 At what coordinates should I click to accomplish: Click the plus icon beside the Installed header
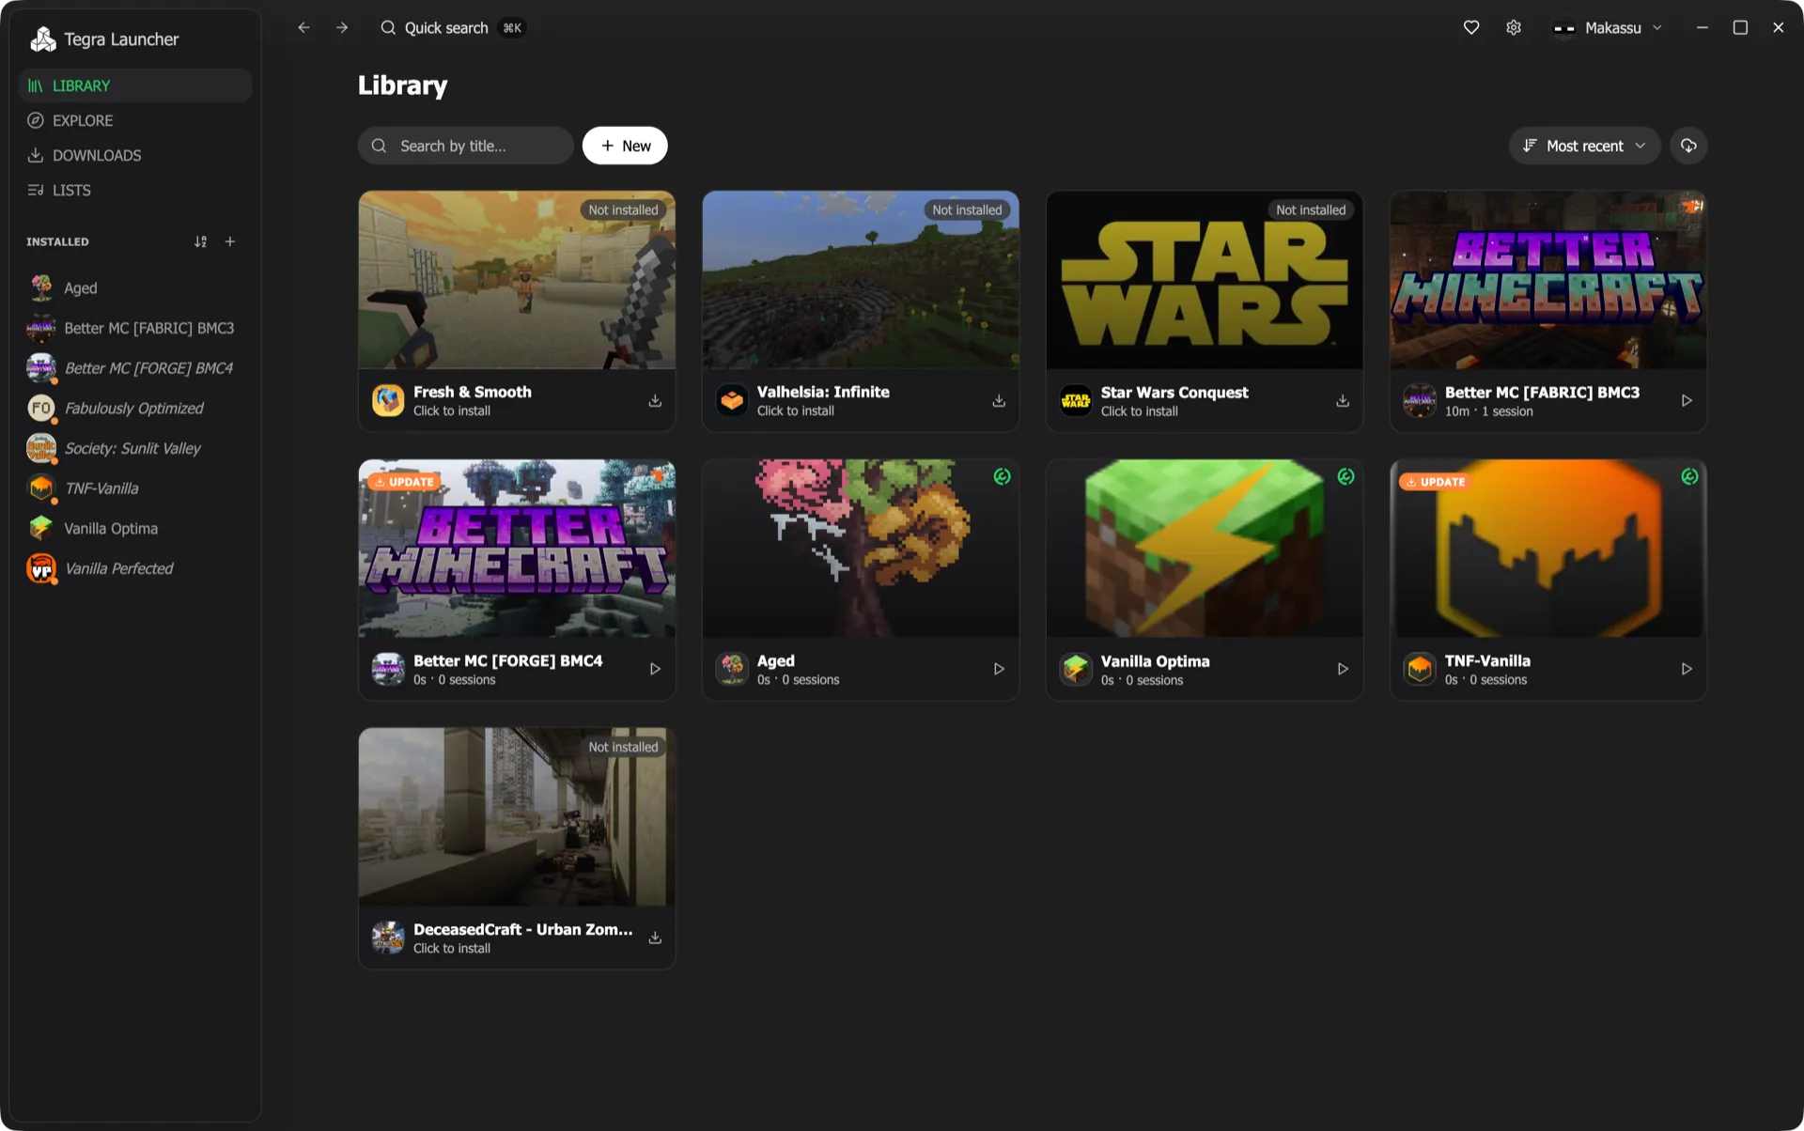[230, 242]
